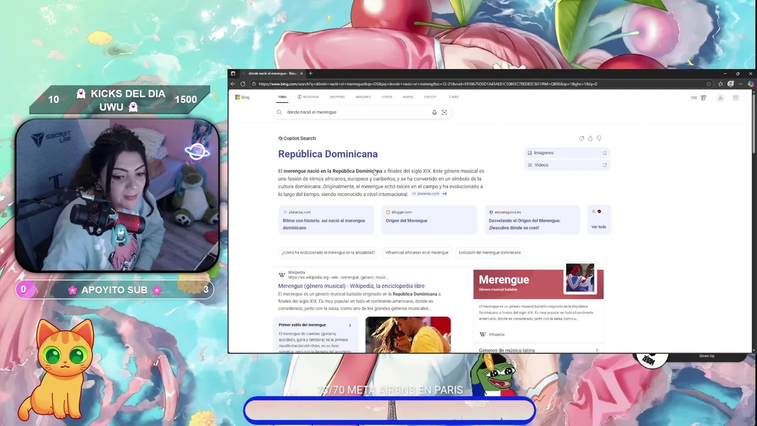This screenshot has height=426, width=757.
Task: Click the browser address bar URL
Action: [x=427, y=84]
